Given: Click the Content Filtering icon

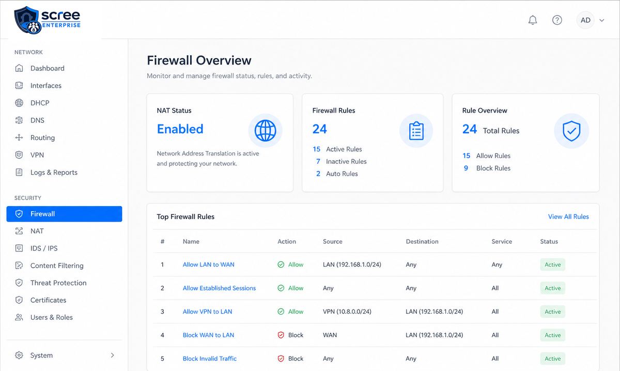Looking at the screenshot, I should point(19,266).
